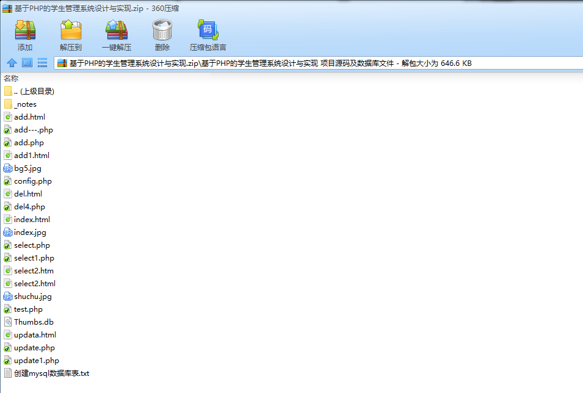
Task: Switch to large icon view
Action: point(27,63)
